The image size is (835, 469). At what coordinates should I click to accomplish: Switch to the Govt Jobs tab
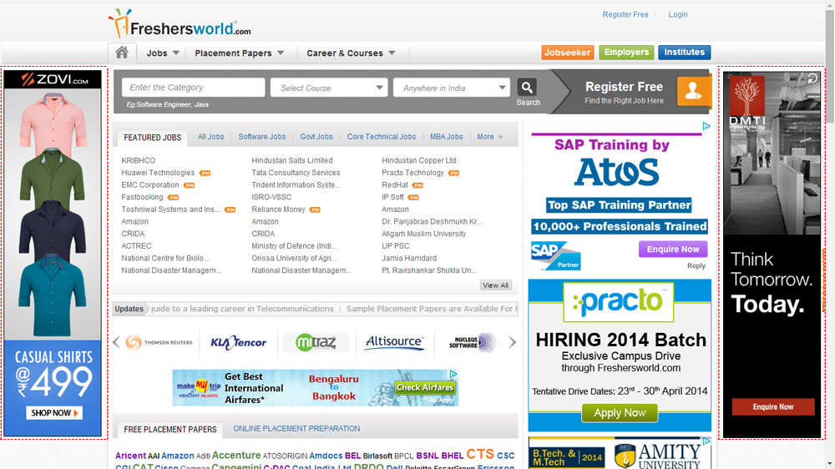pos(316,137)
